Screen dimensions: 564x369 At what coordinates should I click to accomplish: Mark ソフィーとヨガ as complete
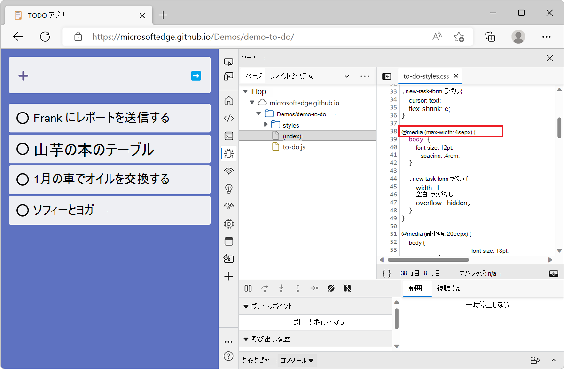[x=23, y=210]
